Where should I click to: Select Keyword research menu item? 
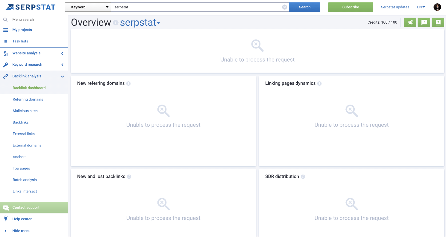coord(27,65)
